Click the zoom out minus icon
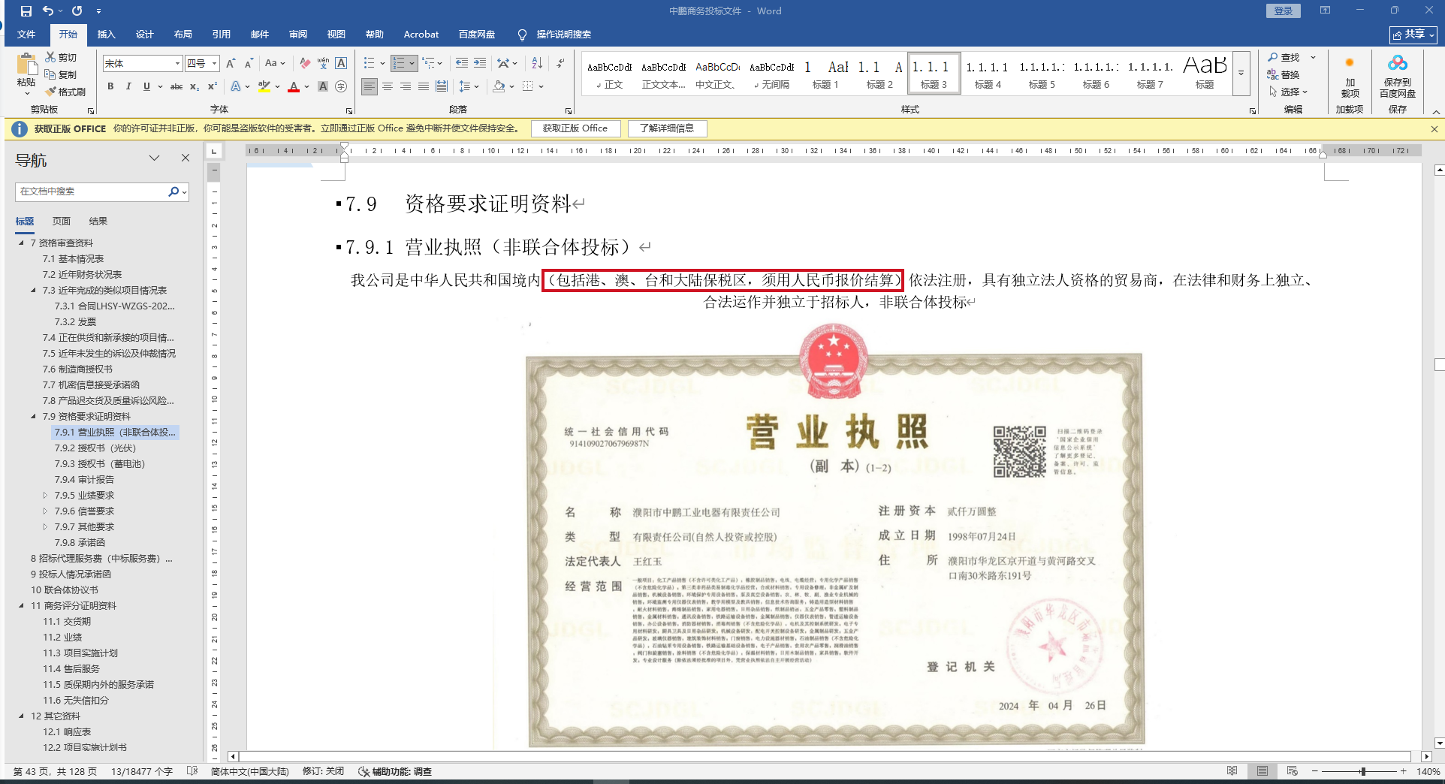Viewport: 1445px width, 784px height. point(1315,771)
